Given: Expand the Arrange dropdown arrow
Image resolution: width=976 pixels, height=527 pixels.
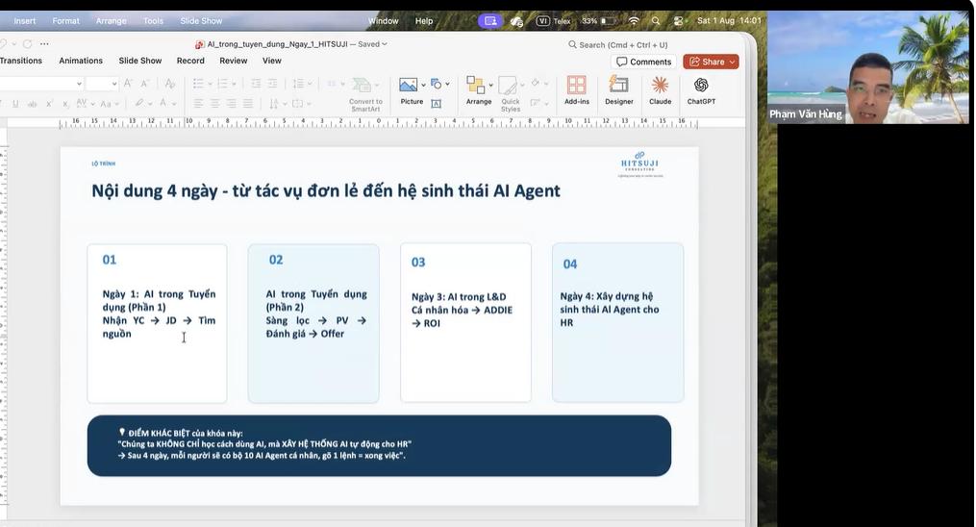Looking at the screenshot, I should (x=491, y=85).
